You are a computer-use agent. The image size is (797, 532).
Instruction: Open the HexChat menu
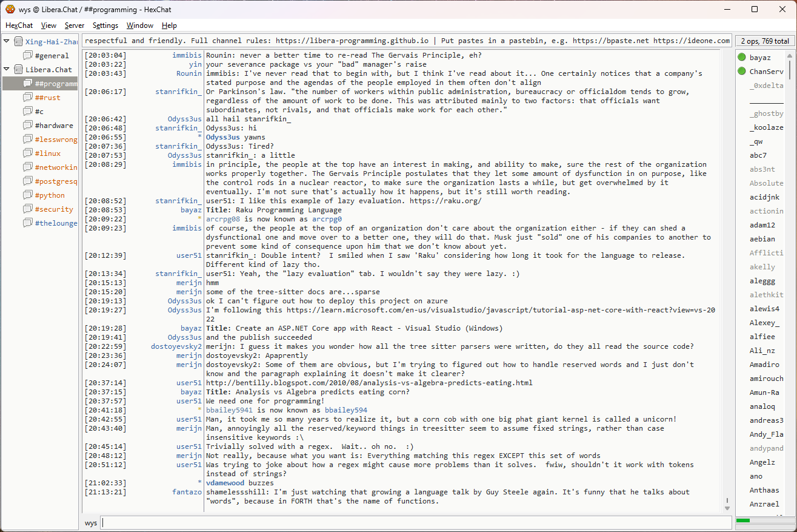click(x=19, y=25)
